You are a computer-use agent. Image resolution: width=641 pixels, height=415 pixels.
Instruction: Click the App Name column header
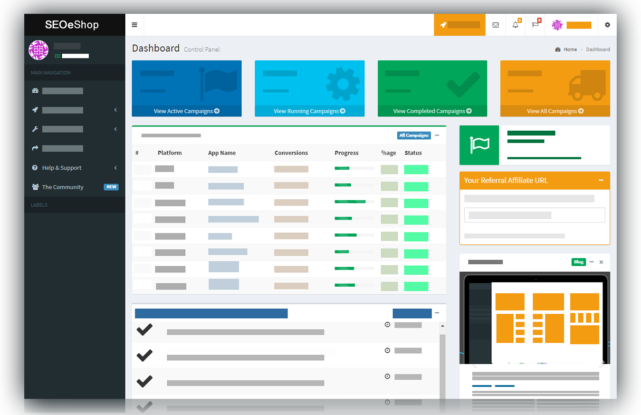(x=222, y=153)
